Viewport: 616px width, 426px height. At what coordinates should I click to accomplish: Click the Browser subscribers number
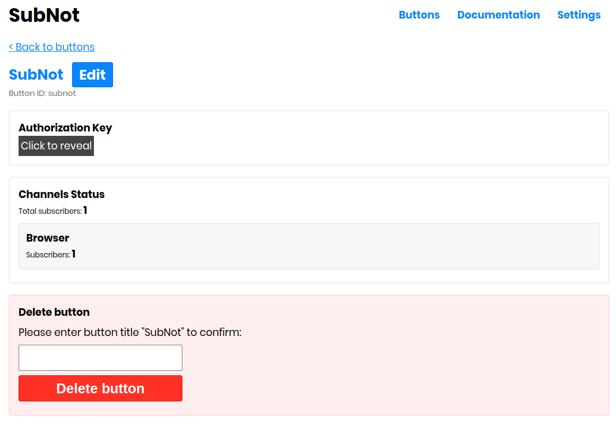point(74,254)
